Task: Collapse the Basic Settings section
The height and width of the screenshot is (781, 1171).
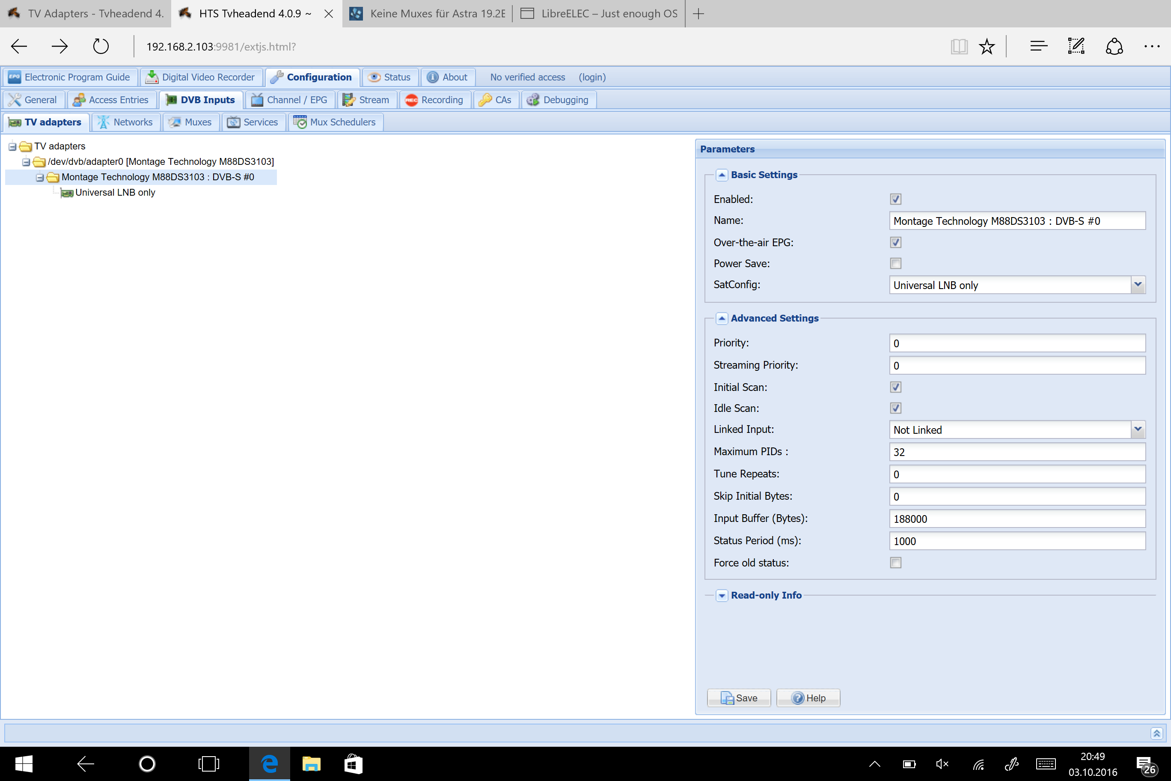Action: coord(722,175)
